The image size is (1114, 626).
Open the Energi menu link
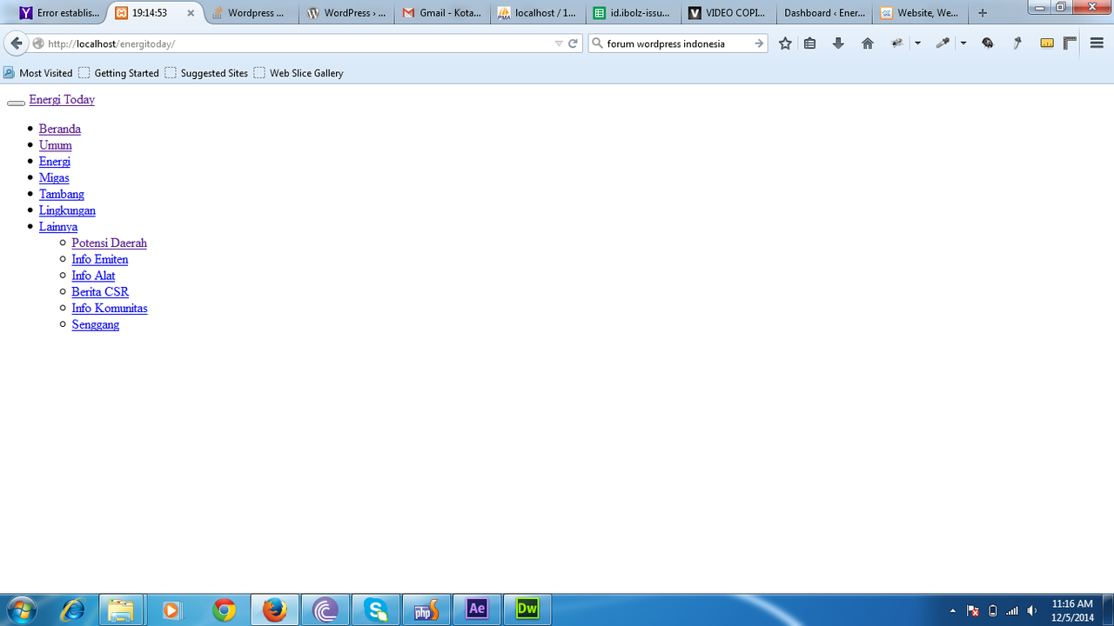(x=55, y=162)
